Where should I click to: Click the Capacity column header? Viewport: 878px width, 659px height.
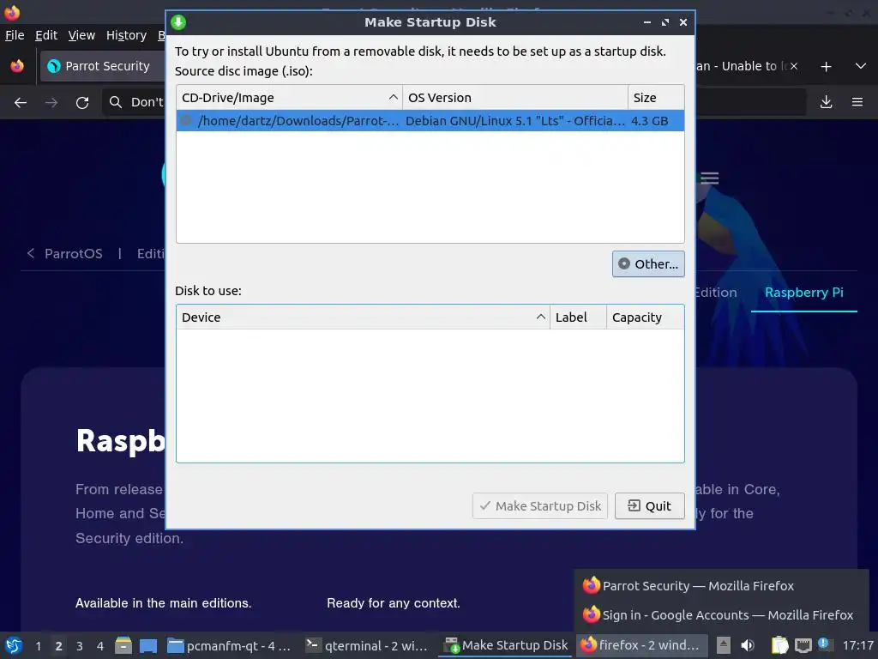coord(645,317)
